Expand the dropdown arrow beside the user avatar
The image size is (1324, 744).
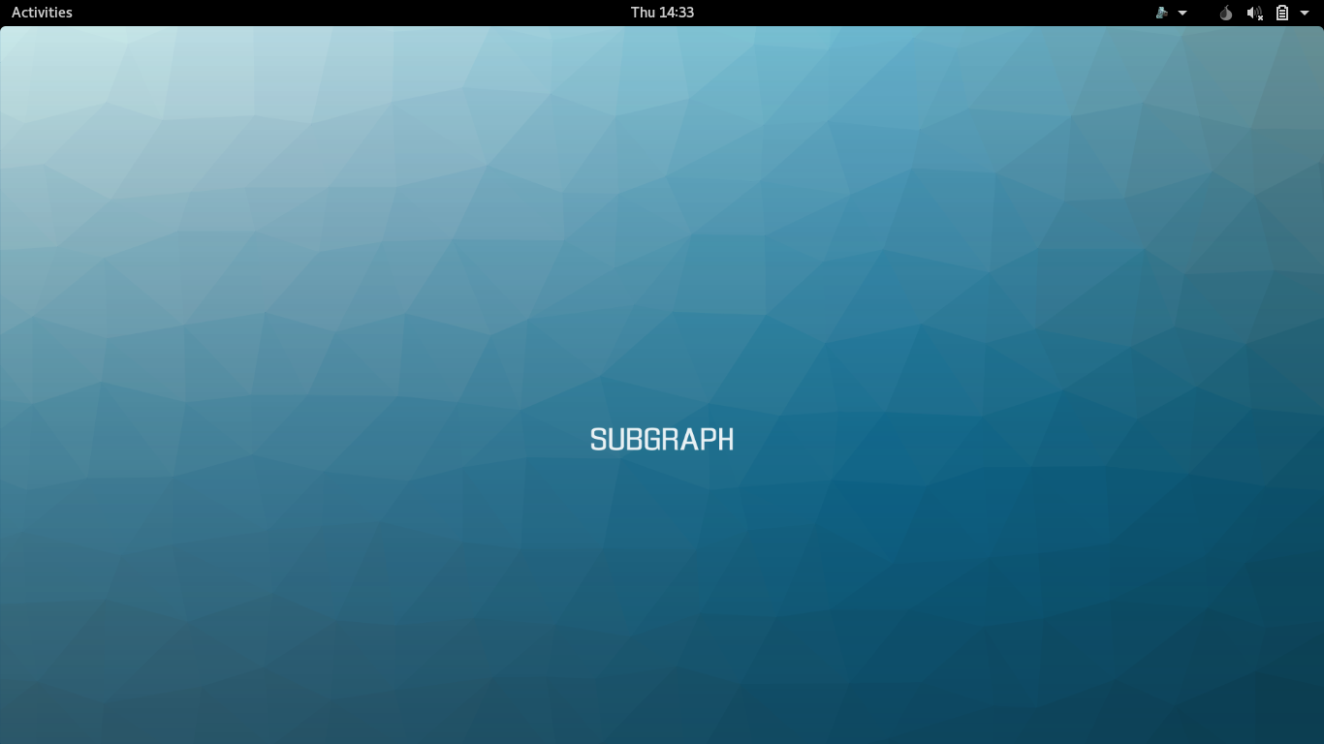pyautogui.click(x=1182, y=13)
